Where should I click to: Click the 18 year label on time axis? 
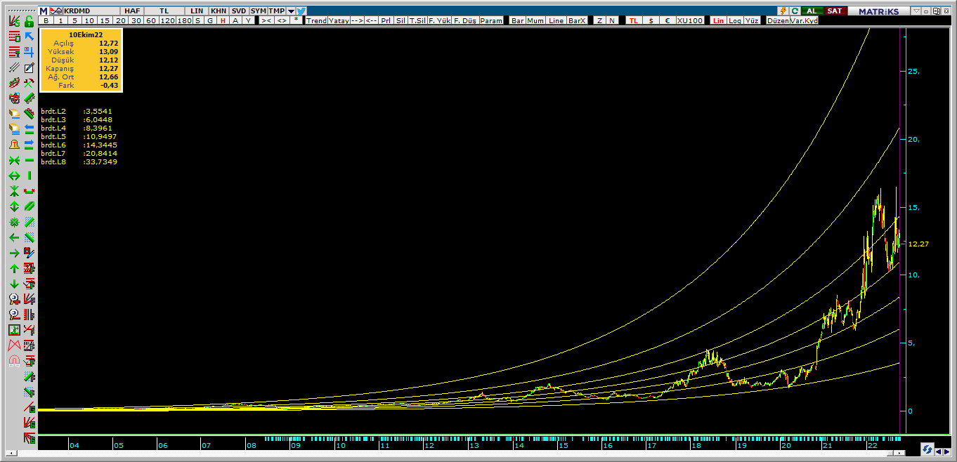point(696,445)
